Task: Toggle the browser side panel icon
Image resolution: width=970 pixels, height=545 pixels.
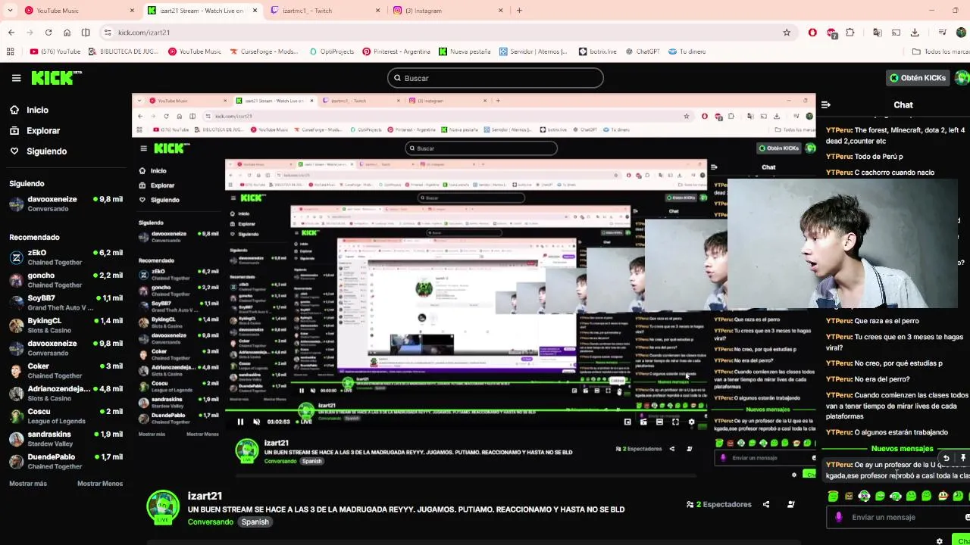Action: point(86,33)
